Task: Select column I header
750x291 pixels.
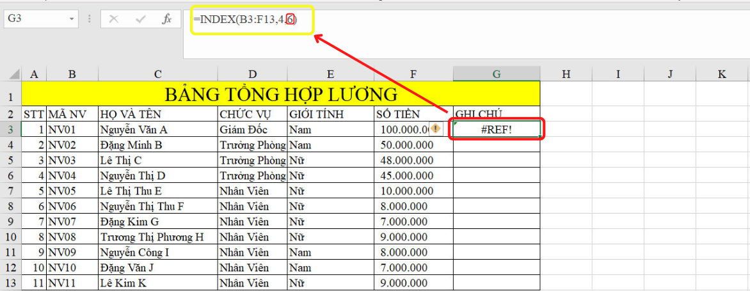Action: click(618, 74)
